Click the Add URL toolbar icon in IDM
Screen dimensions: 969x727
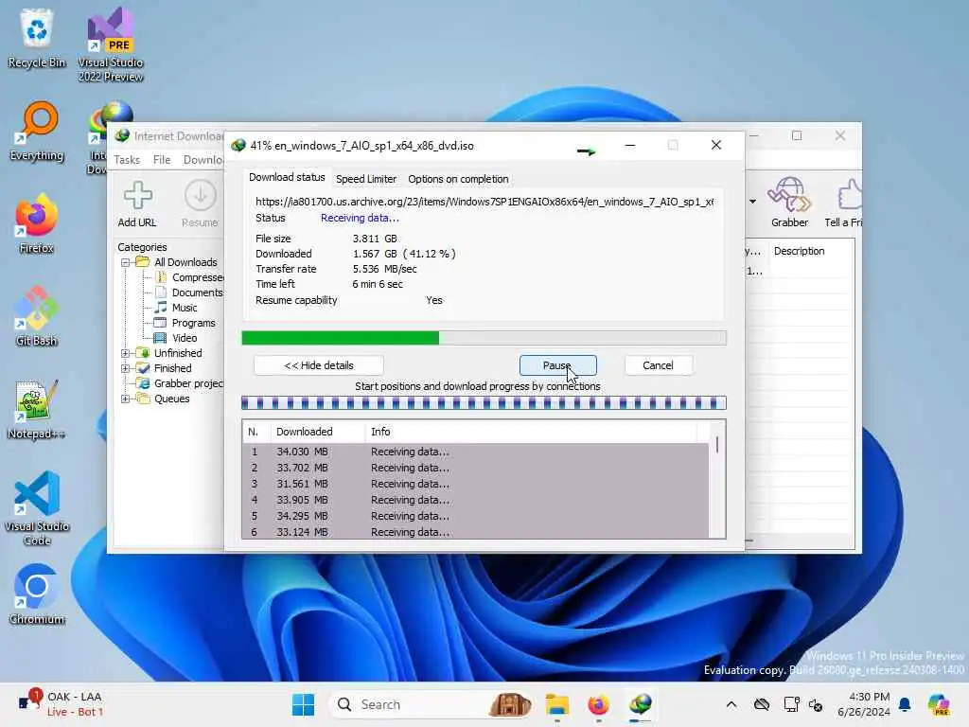[137, 204]
